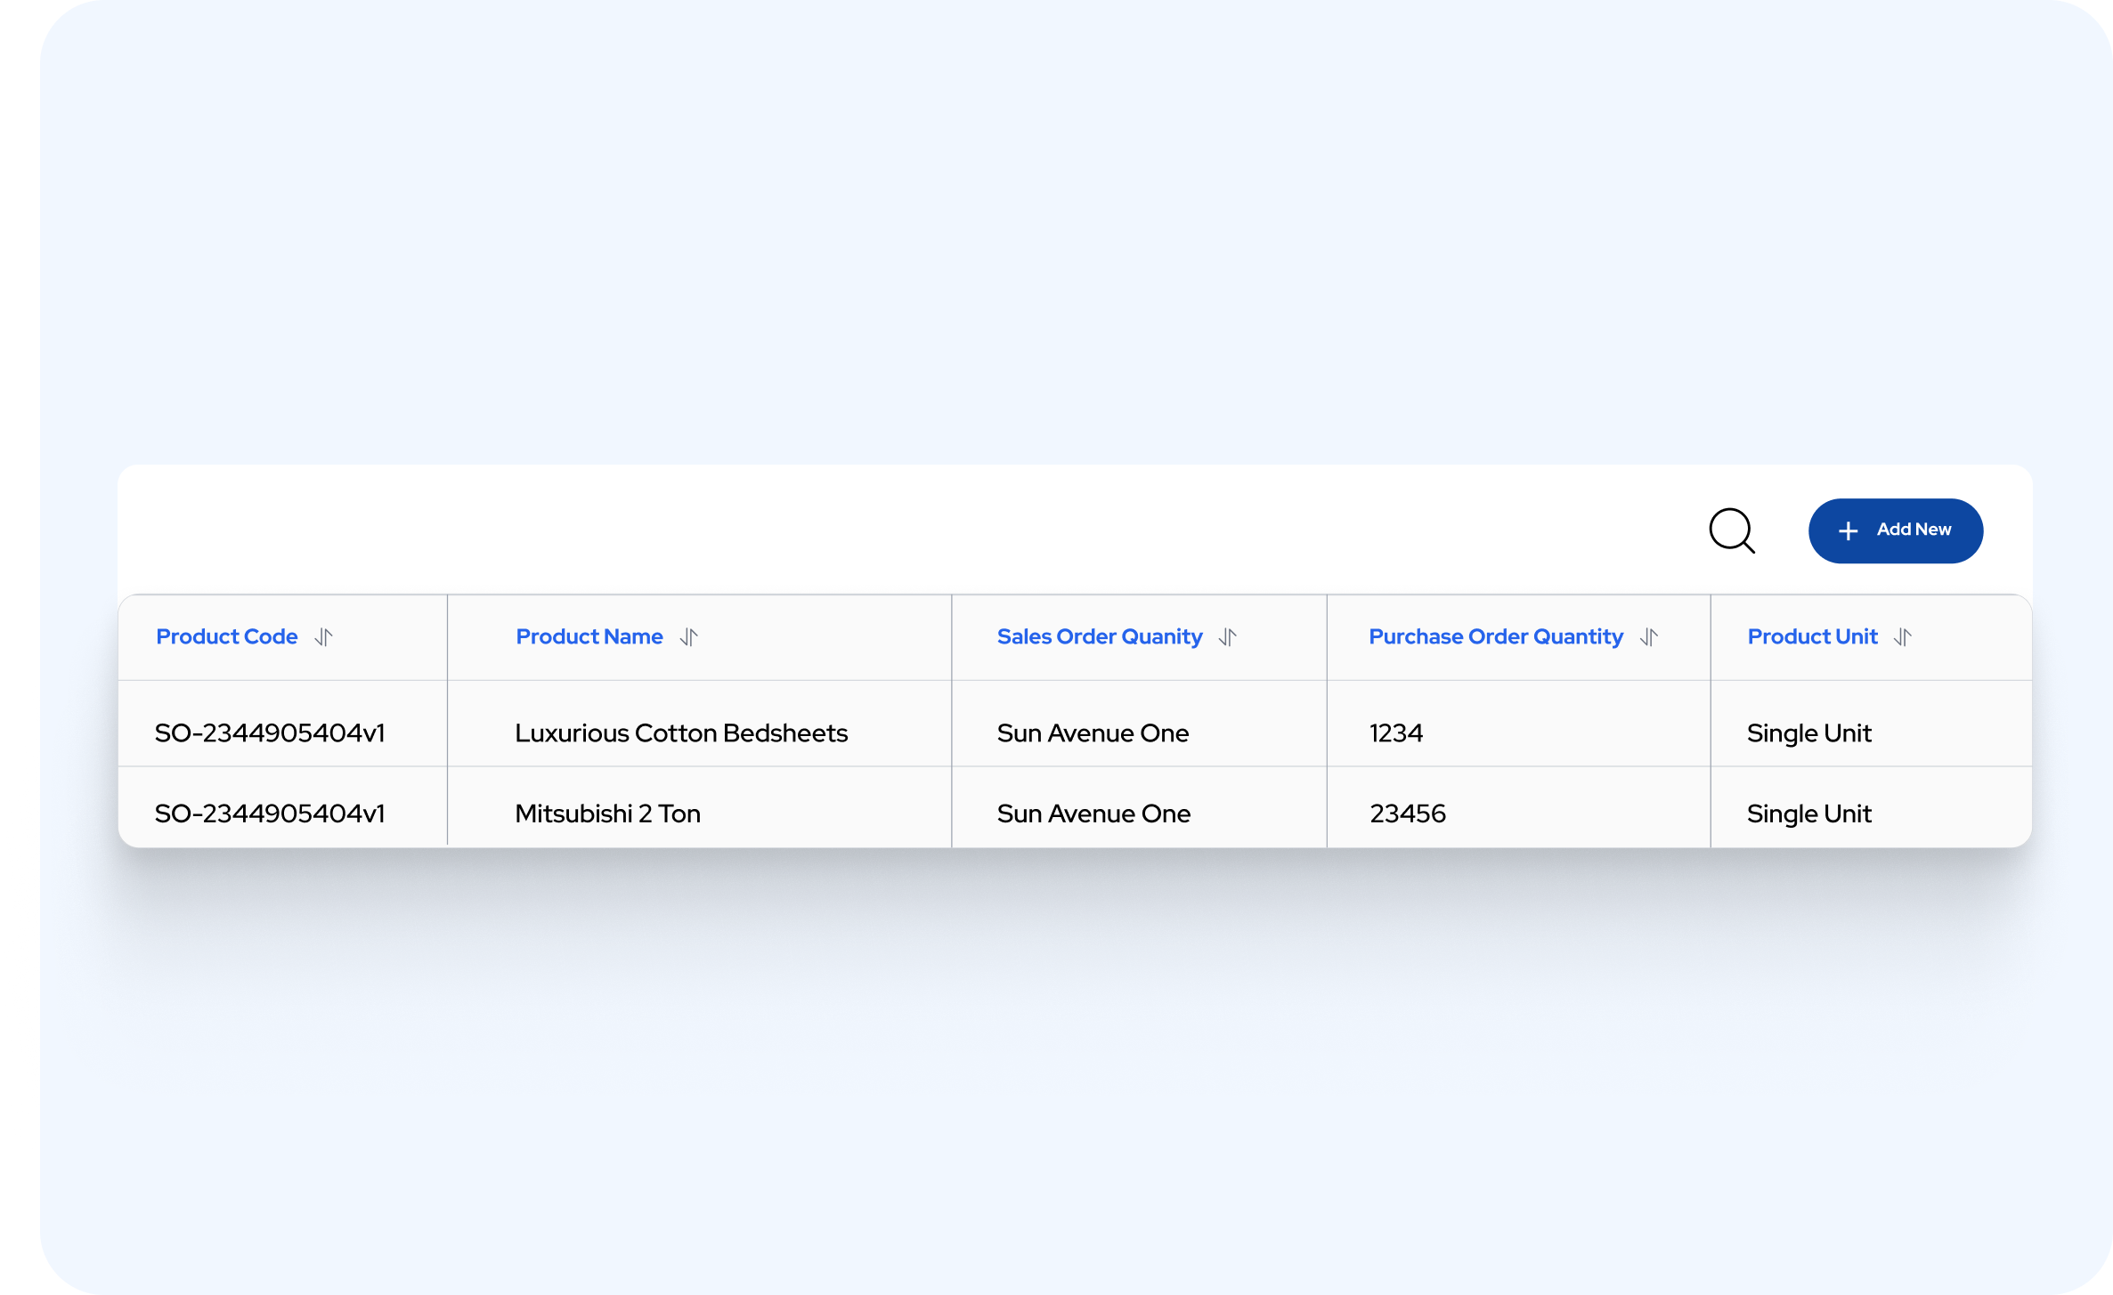The height and width of the screenshot is (1295, 2113).
Task: Select the Mitsubishi 2 Ton cell
Action: [x=607, y=813]
